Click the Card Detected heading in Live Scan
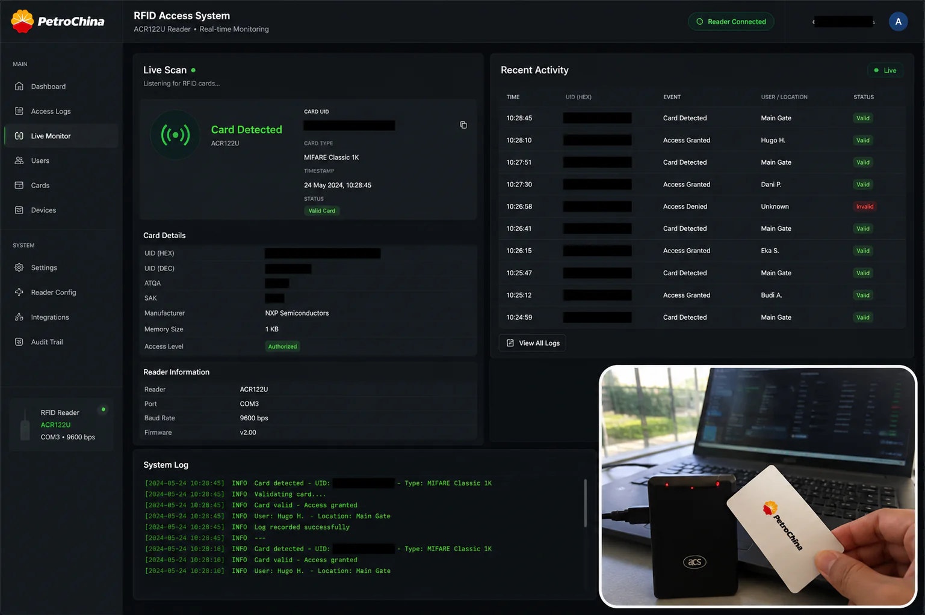This screenshot has width=925, height=615. [247, 130]
